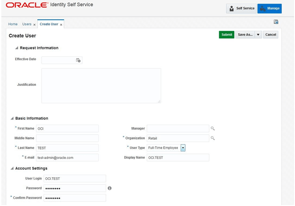Click the Effective Date label
Viewport: 295px width, 206px height.
coord(26,59)
